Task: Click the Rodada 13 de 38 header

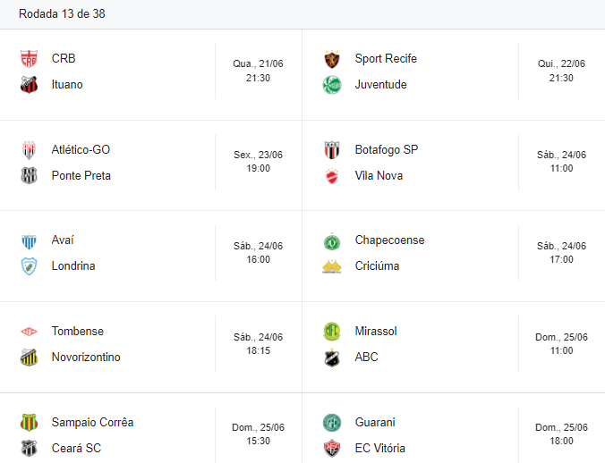Action: tap(62, 14)
